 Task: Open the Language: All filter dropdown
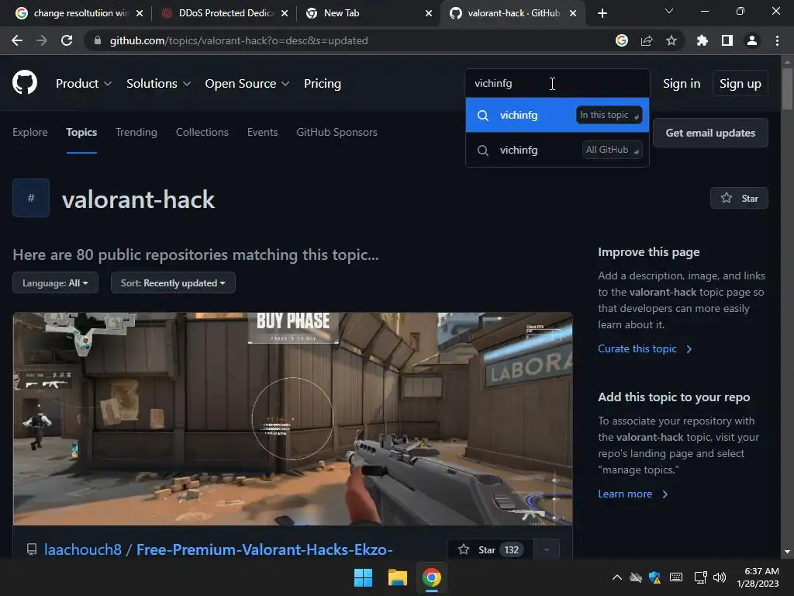[55, 282]
